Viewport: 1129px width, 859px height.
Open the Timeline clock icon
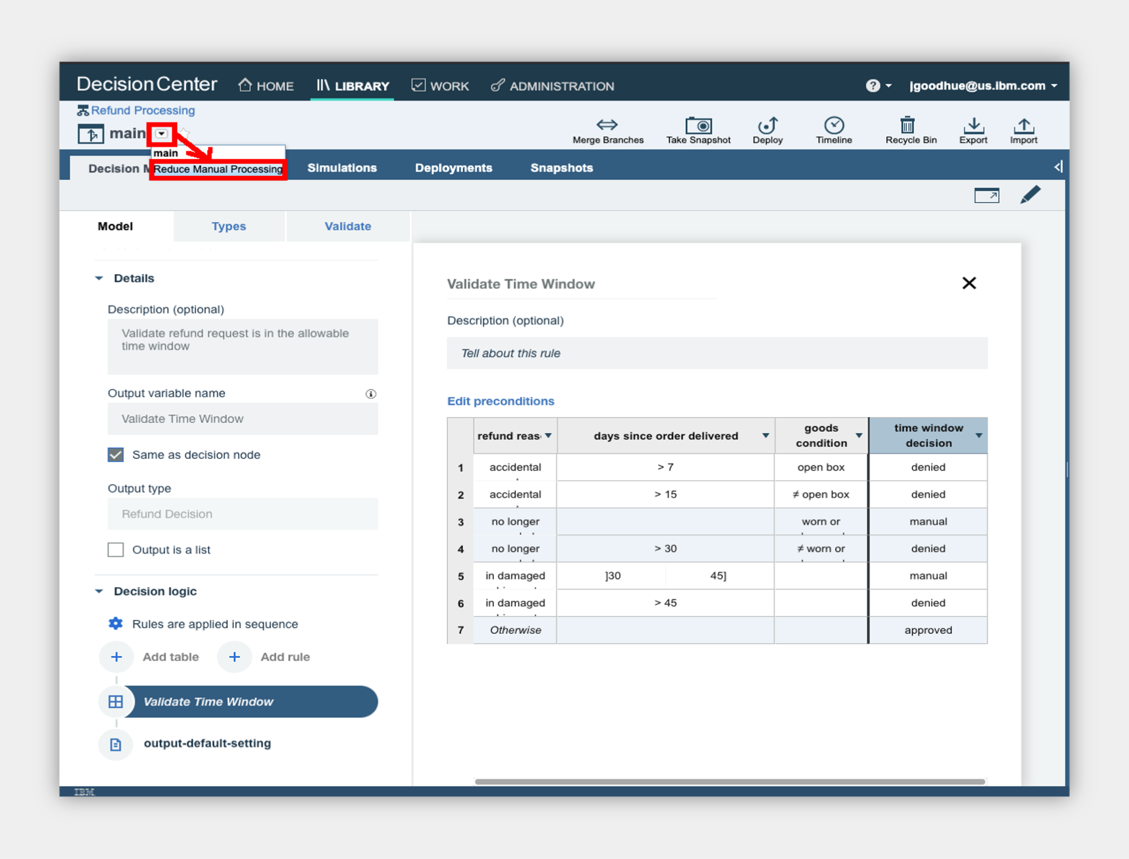coord(834,125)
